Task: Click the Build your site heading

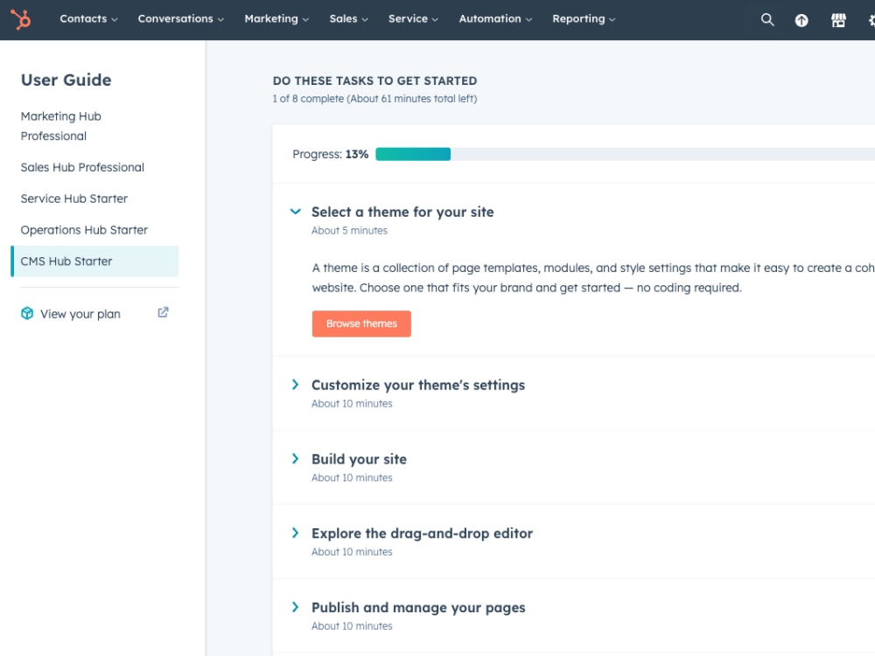Action: click(359, 459)
